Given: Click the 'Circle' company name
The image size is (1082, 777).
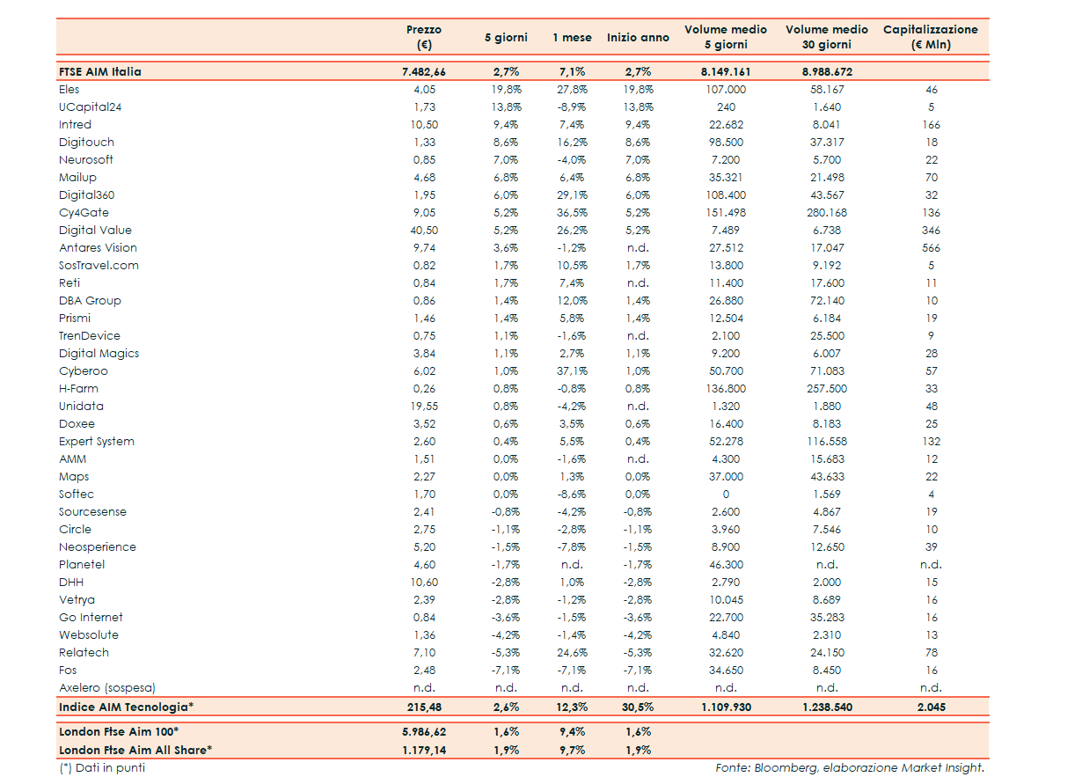Looking at the screenshot, I should pos(76,530).
